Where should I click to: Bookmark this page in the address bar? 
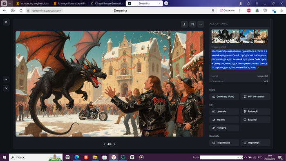pyautogui.click(x=213, y=11)
